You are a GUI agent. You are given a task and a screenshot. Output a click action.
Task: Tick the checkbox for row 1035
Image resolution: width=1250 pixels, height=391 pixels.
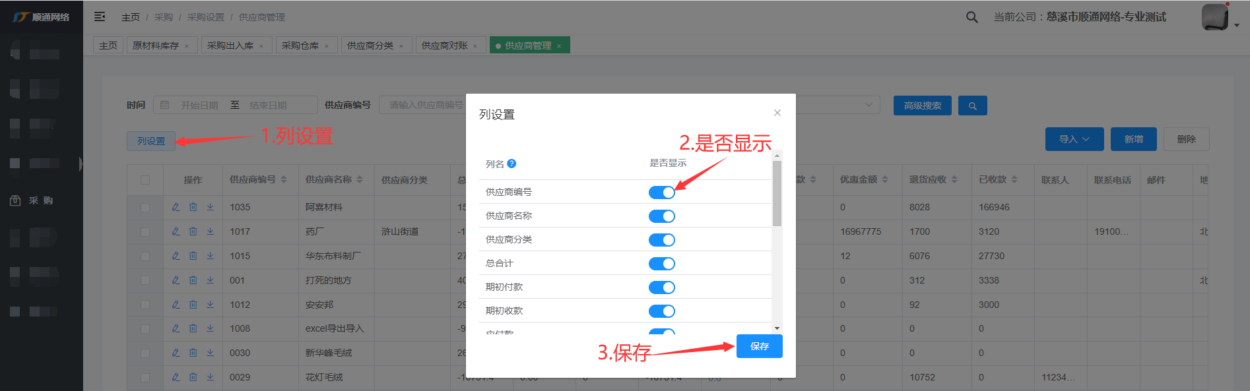coord(145,207)
